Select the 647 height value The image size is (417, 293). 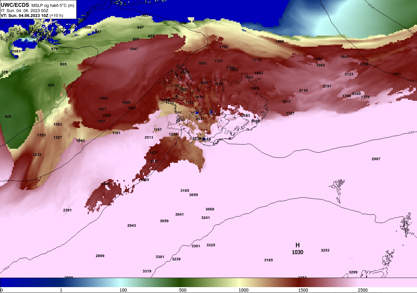(140, 27)
